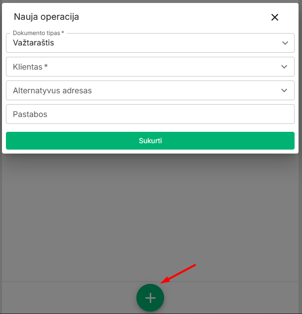Click the Sukurti create button
Screen dimensions: 302x314
(150, 141)
